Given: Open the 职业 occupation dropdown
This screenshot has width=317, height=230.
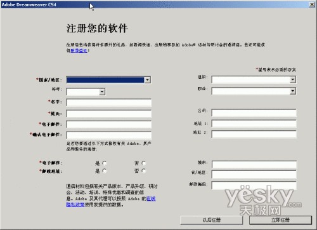Looking at the screenshot, I should coord(254,91).
